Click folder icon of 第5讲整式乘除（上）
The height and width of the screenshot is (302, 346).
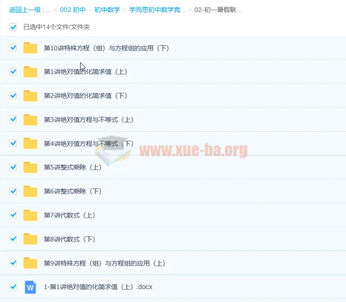(x=30, y=167)
